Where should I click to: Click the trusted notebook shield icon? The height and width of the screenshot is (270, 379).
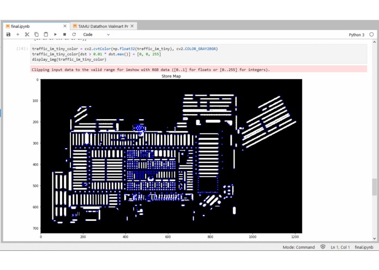tap(323, 246)
